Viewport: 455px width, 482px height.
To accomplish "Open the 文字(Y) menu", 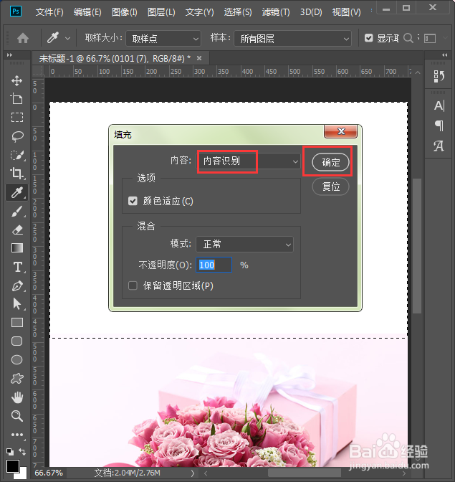I will pyautogui.click(x=200, y=12).
